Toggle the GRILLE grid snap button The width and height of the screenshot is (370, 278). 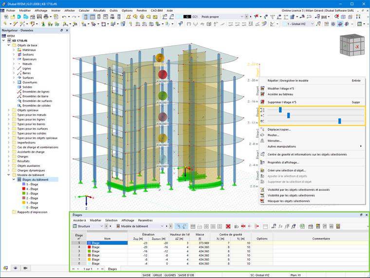point(158,275)
